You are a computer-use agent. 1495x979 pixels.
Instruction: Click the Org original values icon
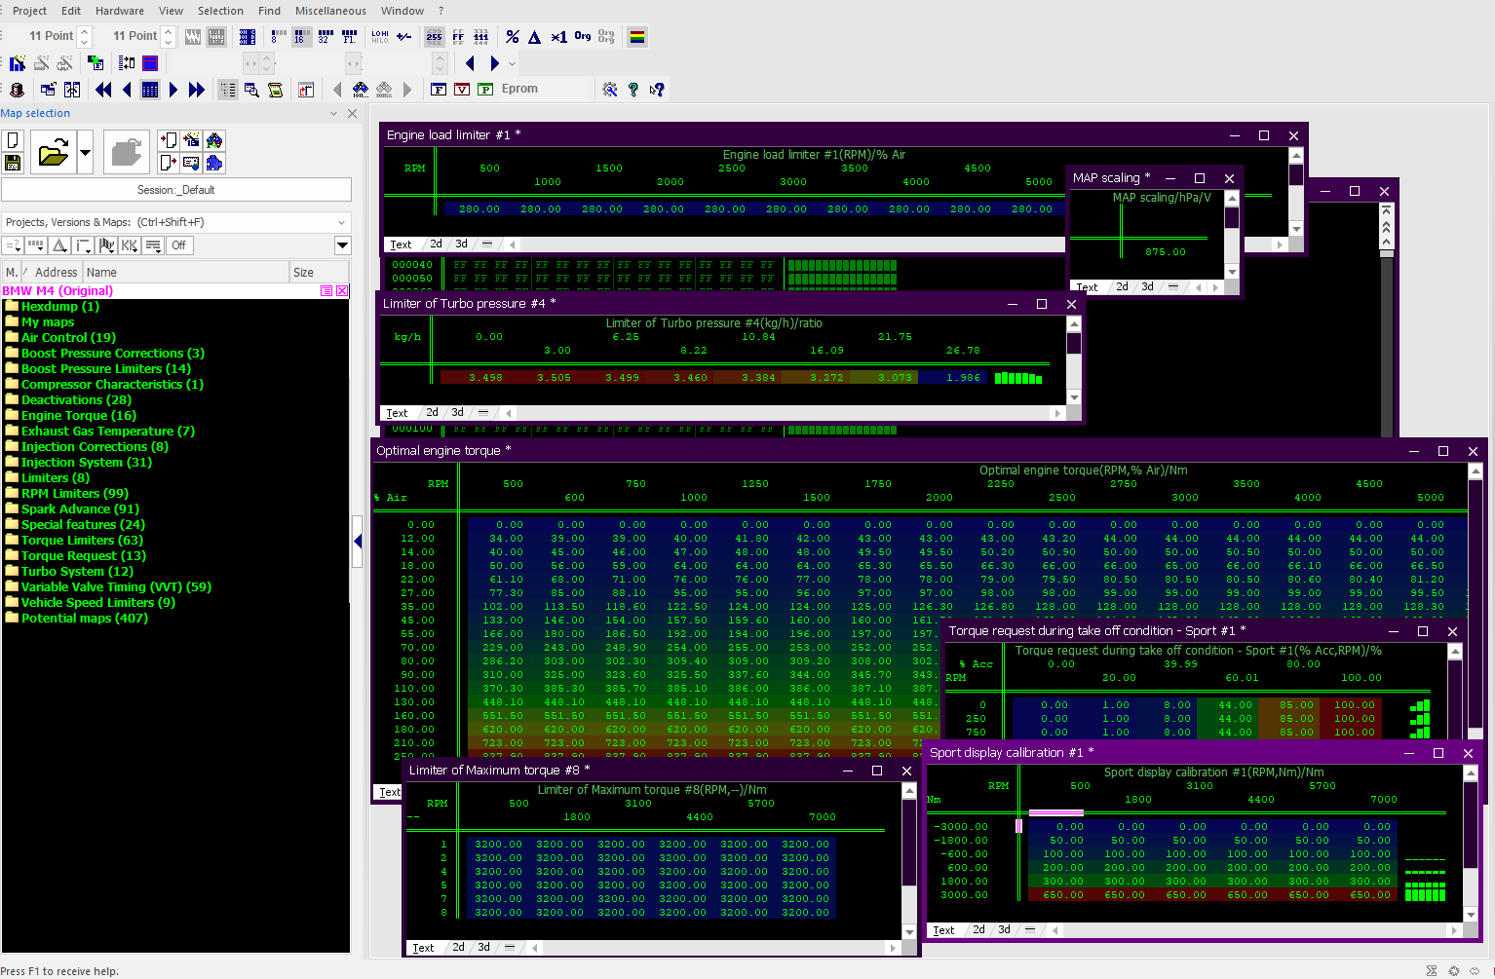click(x=583, y=37)
